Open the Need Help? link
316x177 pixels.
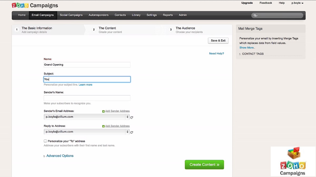click(x=216, y=54)
